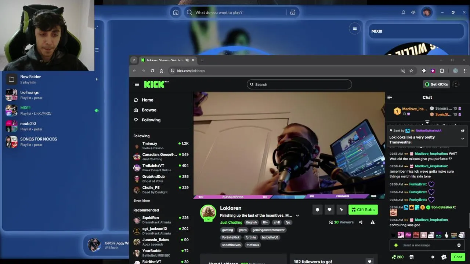This screenshot has height=264, width=470.
Task: Open Spotify friend activity icon
Action: [413, 12]
